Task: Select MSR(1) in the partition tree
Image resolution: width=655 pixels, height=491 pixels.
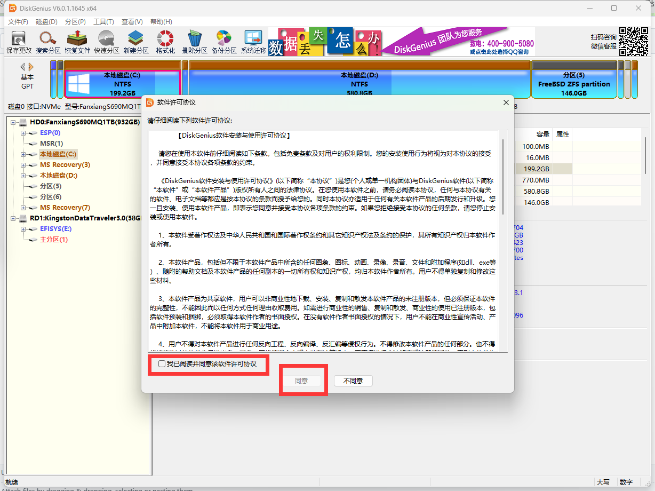Action: coord(51,144)
